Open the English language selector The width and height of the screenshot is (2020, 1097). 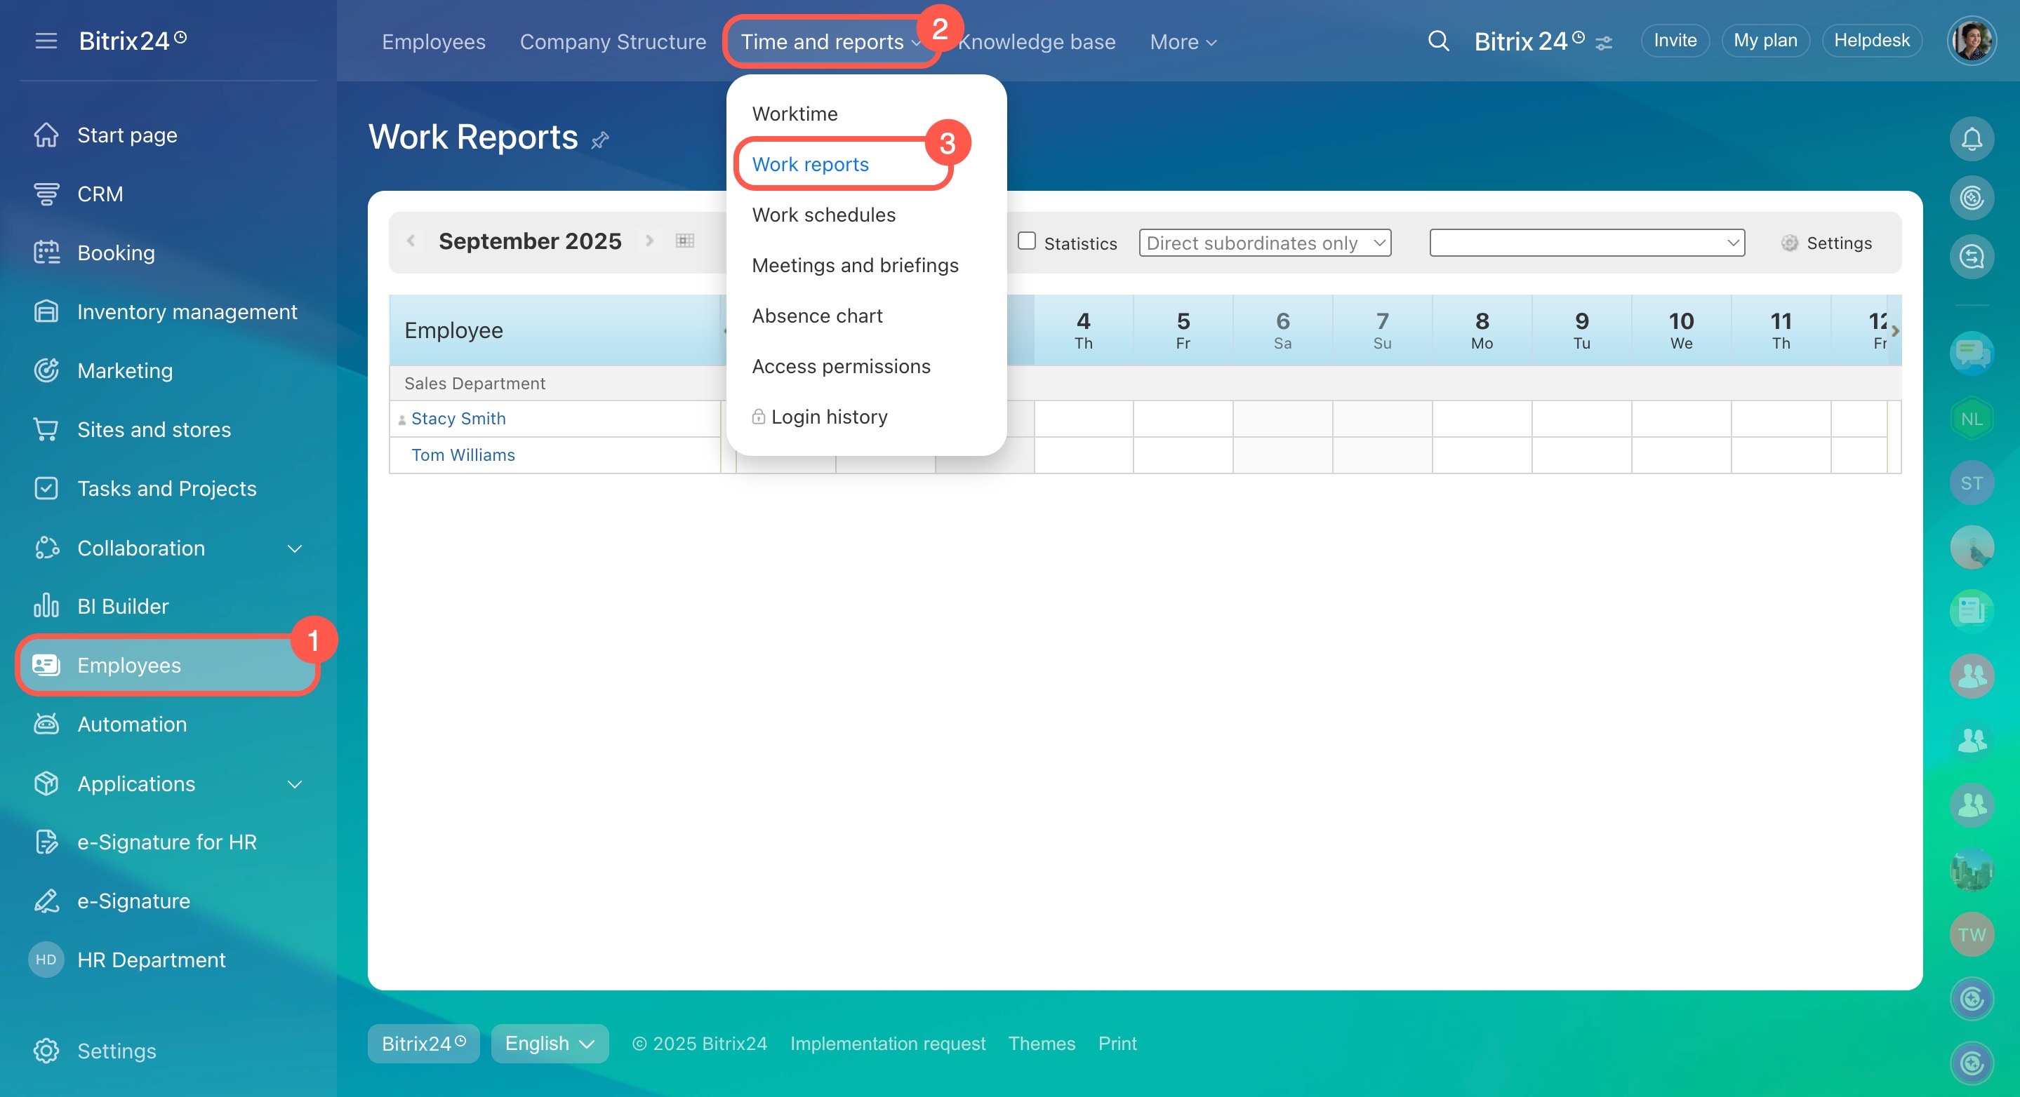pos(550,1043)
